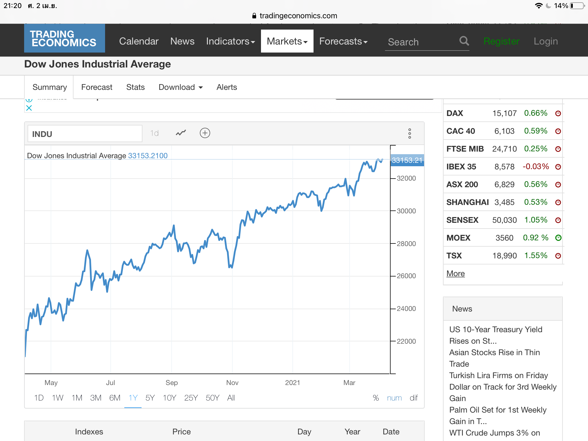Viewport: 588px width, 441px height.
Task: Open the chart type line icon
Action: click(x=181, y=133)
